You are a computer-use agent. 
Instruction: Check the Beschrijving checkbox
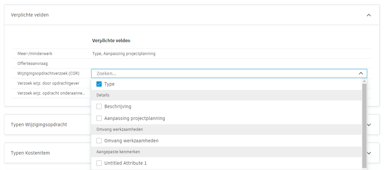[99, 106]
